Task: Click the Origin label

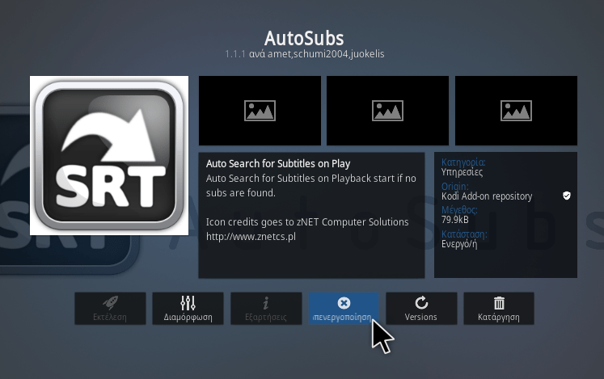Action: click(x=455, y=187)
